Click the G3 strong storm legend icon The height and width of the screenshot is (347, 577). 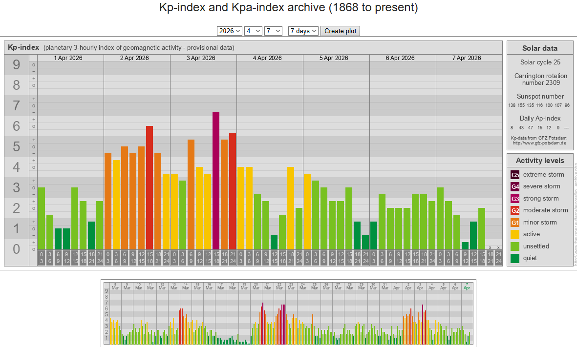pos(515,199)
